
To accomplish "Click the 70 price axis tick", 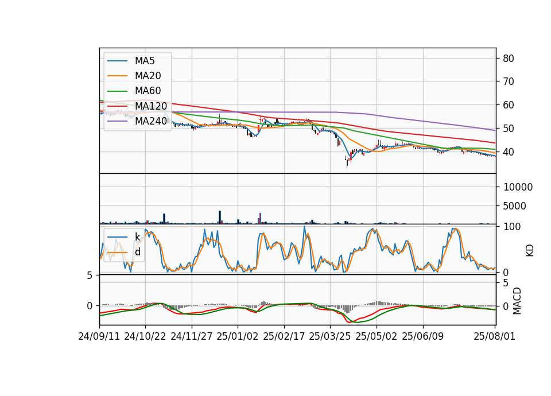I will pos(509,81).
